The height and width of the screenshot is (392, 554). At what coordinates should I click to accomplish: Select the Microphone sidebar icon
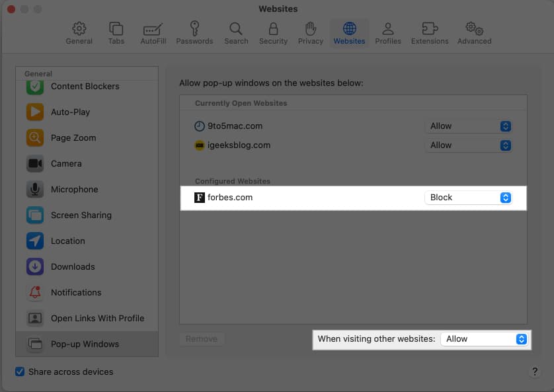[x=35, y=189]
